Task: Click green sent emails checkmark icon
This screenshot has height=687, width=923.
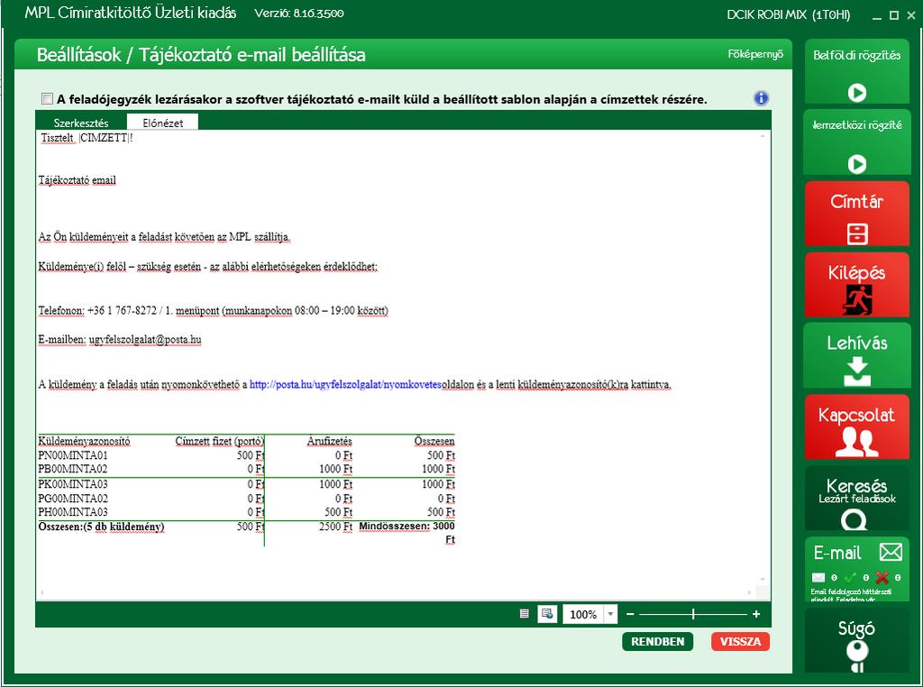Action: [850, 578]
